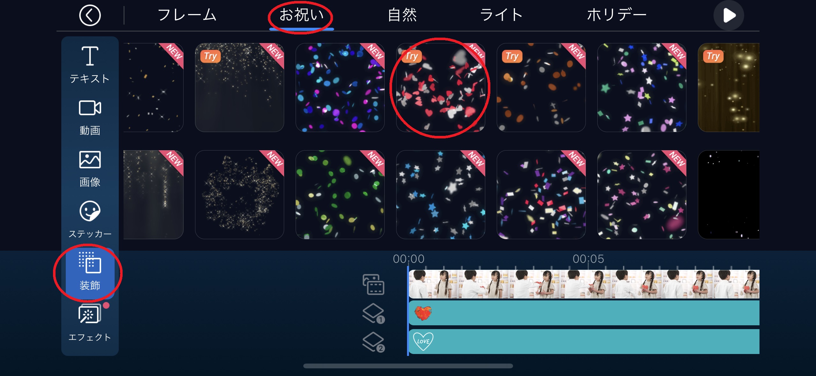This screenshot has width=816, height=376.
Task: Open the 画像 image tool
Action: (90, 169)
